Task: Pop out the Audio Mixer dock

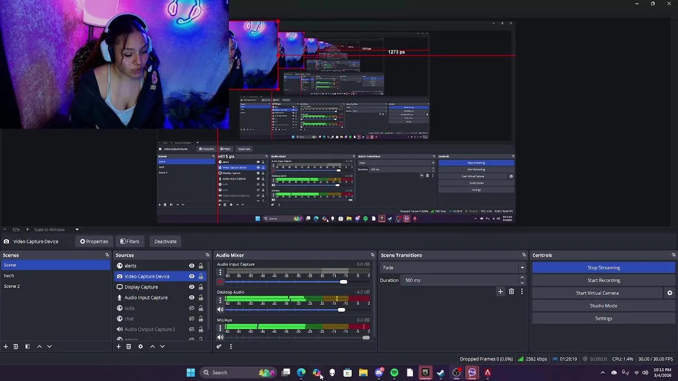Action: (372, 255)
